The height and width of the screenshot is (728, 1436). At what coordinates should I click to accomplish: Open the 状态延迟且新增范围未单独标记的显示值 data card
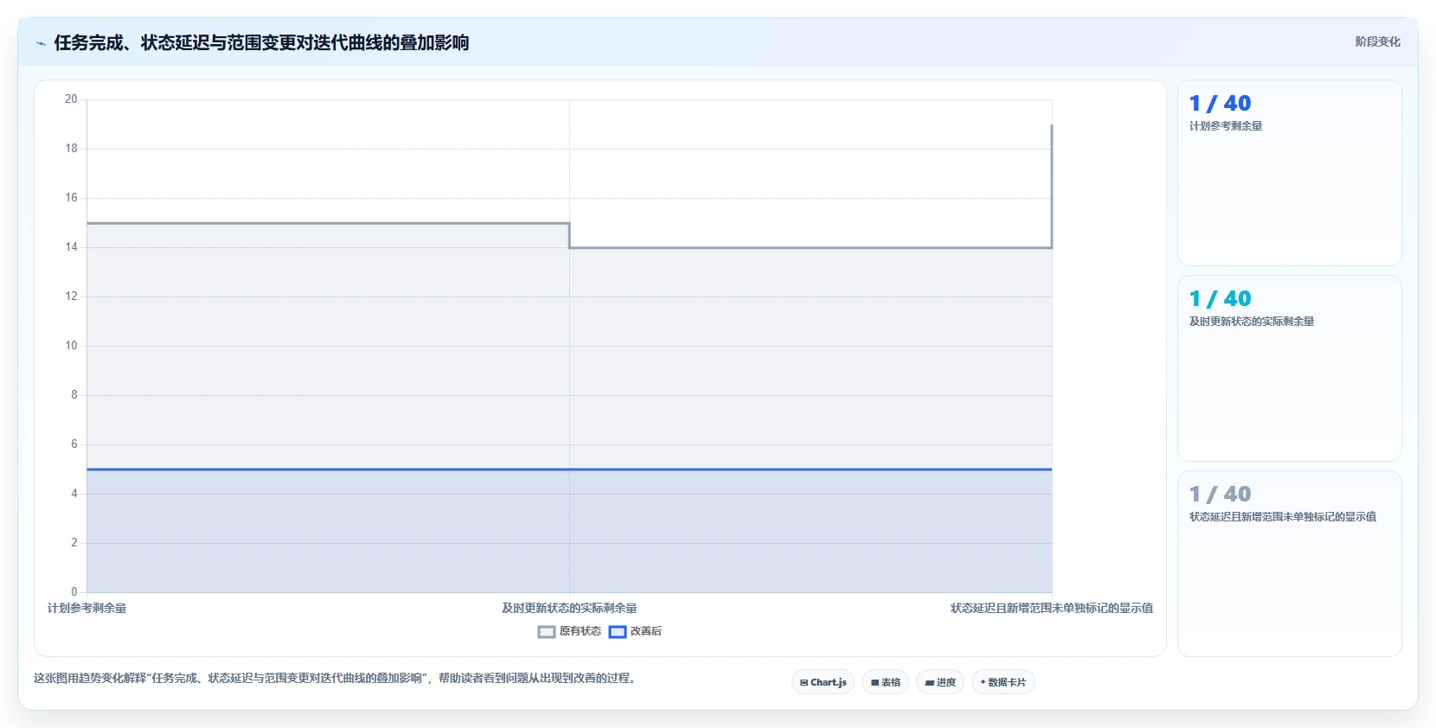point(1289,564)
